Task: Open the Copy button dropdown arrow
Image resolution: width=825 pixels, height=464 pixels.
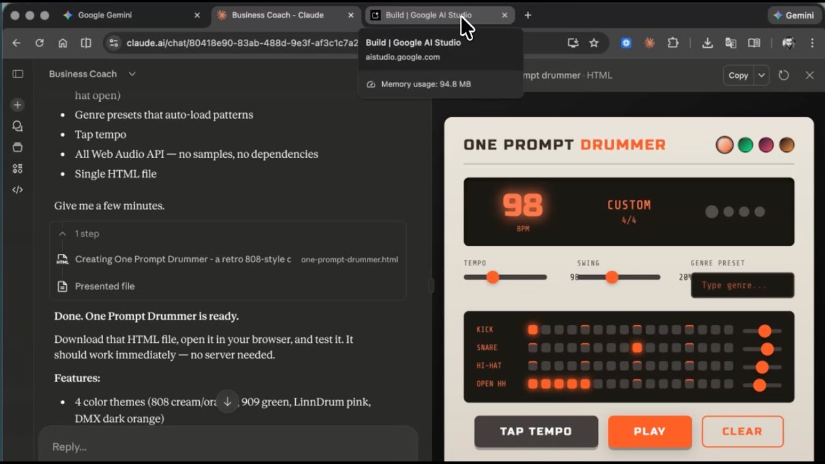Action: click(761, 75)
